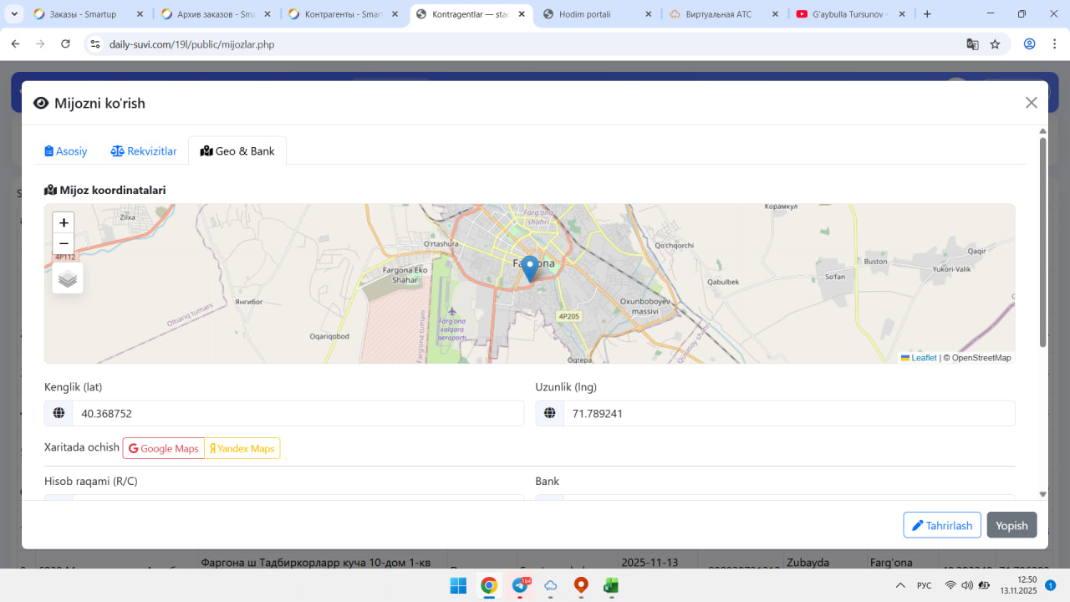Switch to the Rekvizitlar tab

point(144,151)
